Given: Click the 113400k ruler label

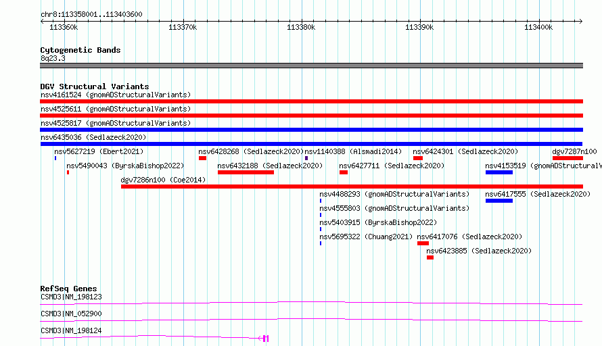Looking at the screenshot, I should click(538, 27).
